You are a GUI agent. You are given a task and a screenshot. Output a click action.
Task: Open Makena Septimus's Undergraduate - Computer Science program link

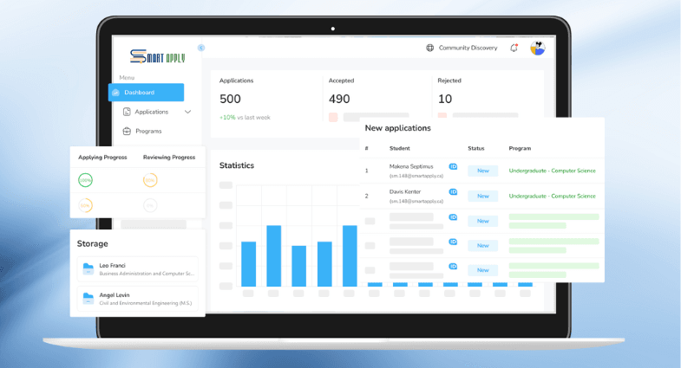point(552,171)
